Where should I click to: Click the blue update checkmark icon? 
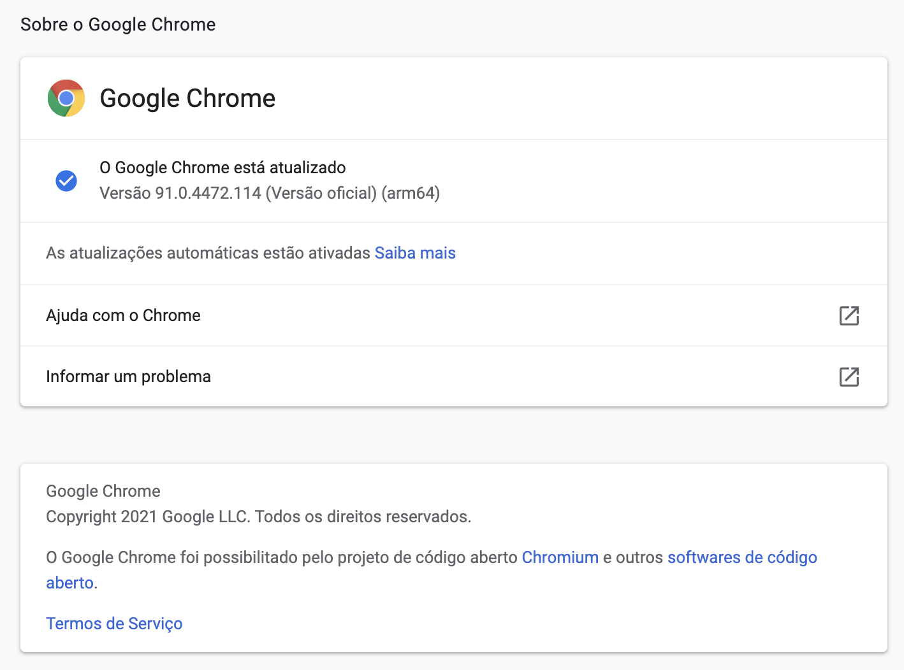tap(66, 181)
